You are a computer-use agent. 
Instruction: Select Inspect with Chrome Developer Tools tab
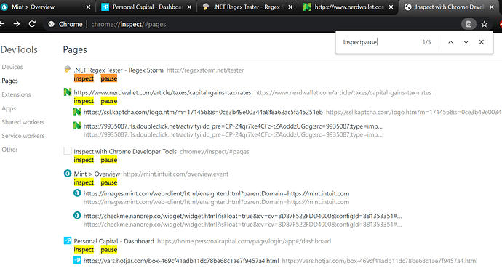coord(450,7)
